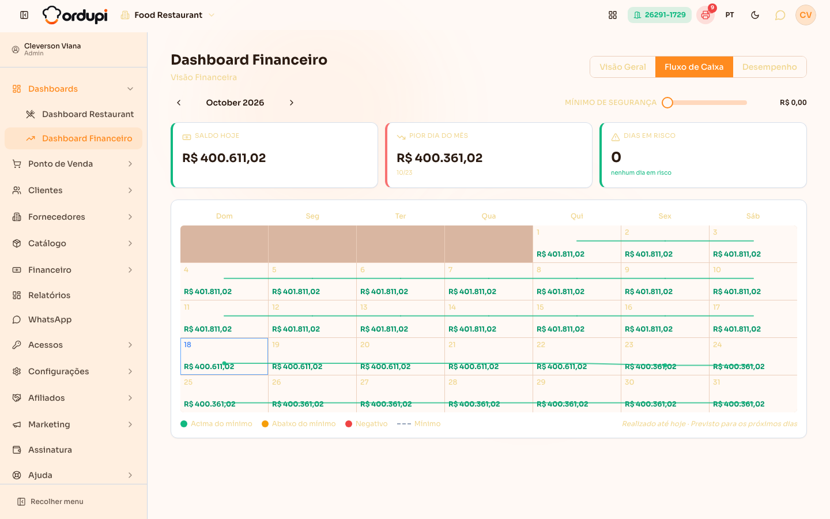Expand the Fornecedores menu

[x=73, y=217]
